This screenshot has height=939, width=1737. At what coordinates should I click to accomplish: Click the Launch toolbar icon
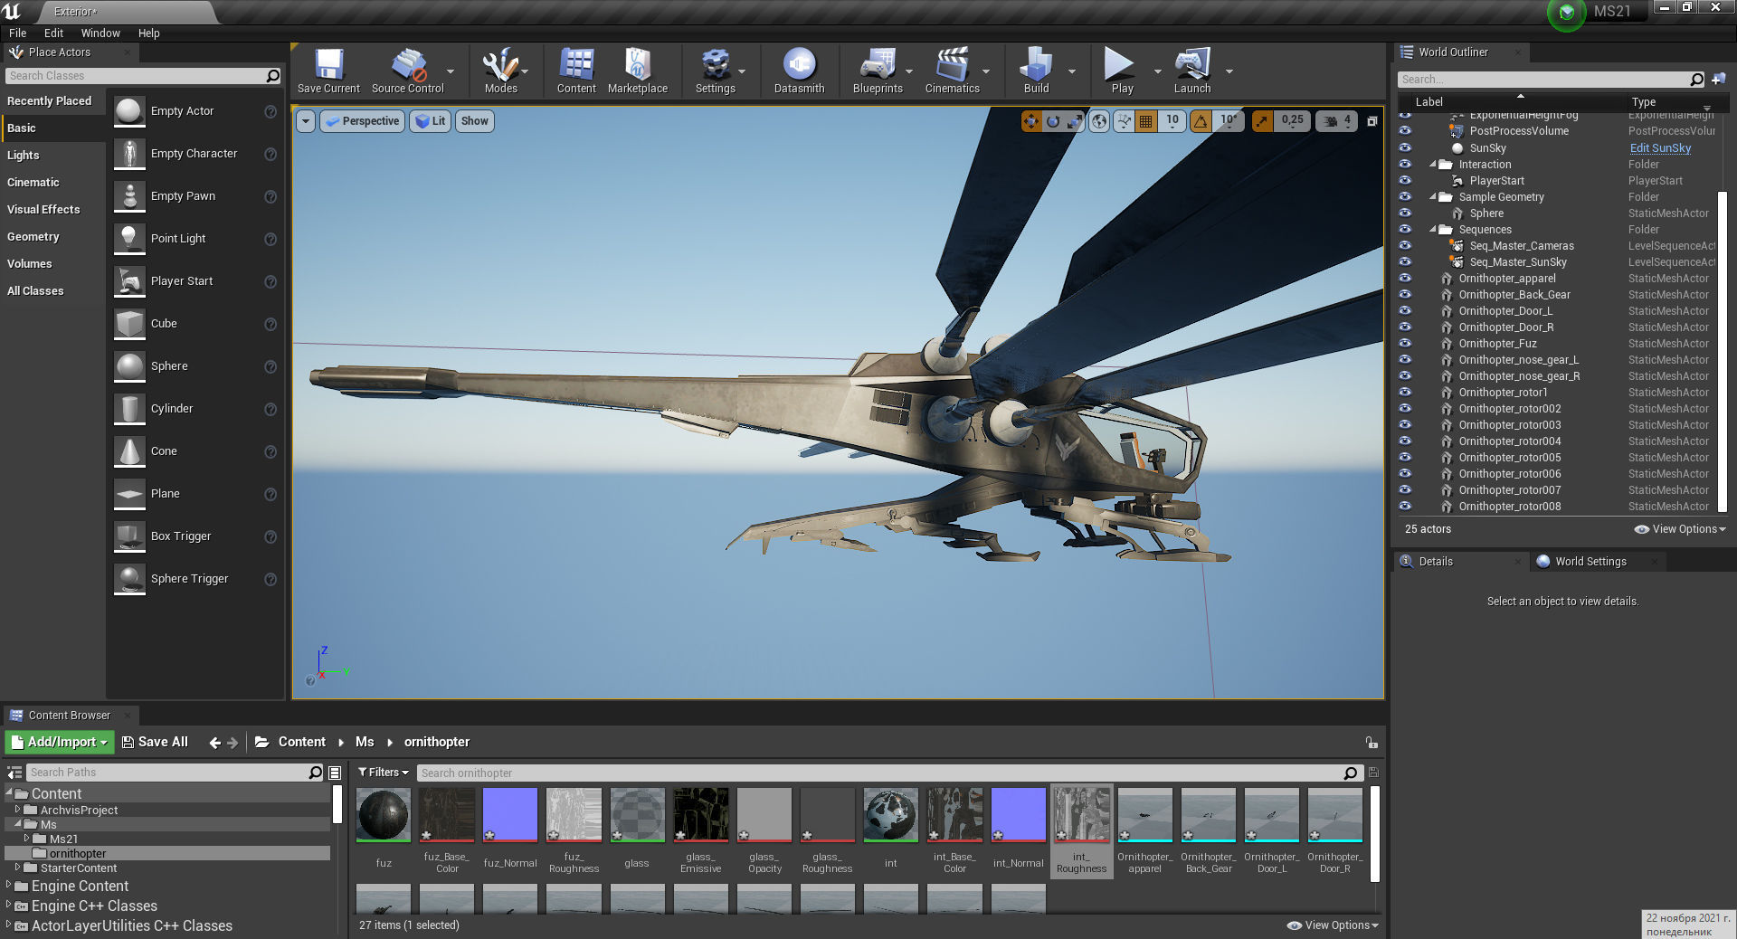pos(1192,71)
